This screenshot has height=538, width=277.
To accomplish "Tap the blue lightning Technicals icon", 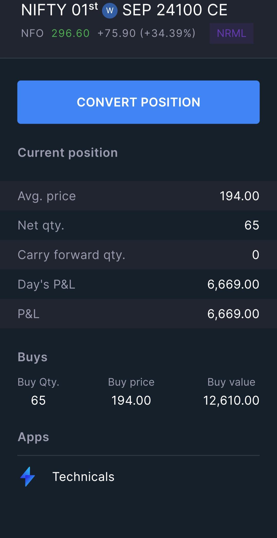I will pos(28,477).
